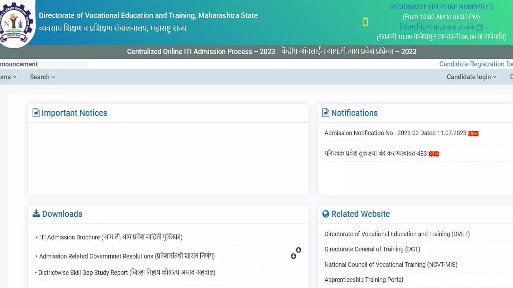Click upper down-arrow circle icon in Downloads

coord(299,250)
